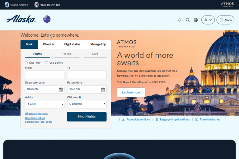
Task: Open the return date calendar icon
Action: click(x=103, y=89)
